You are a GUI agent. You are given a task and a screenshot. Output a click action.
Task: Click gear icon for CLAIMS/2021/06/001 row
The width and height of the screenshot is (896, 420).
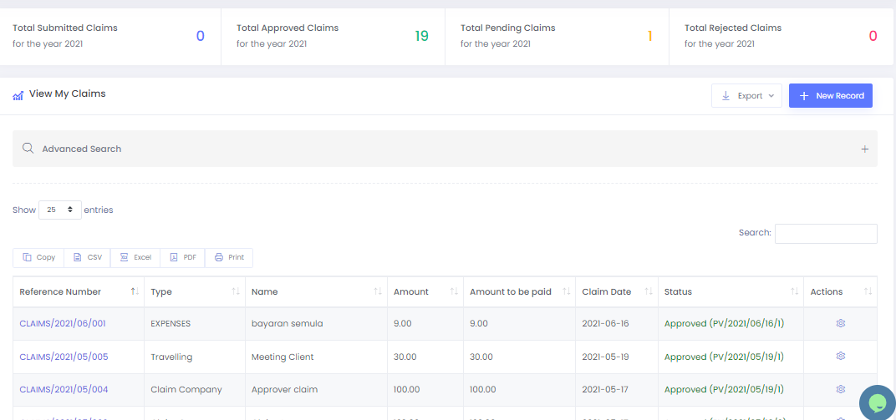841,324
